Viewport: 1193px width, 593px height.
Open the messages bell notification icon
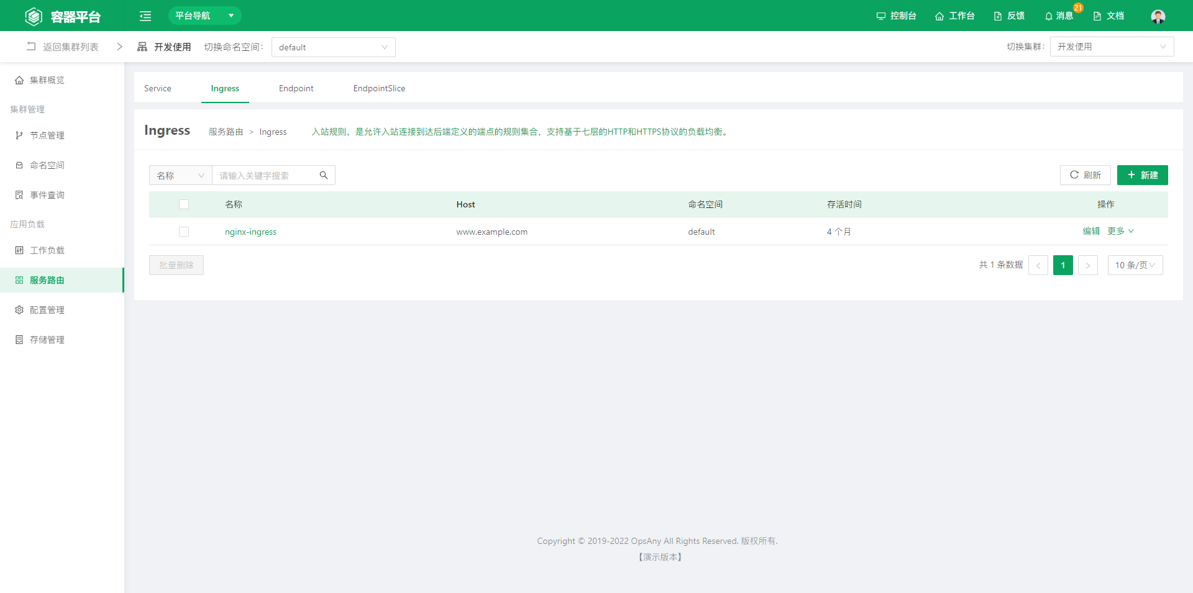point(1049,16)
